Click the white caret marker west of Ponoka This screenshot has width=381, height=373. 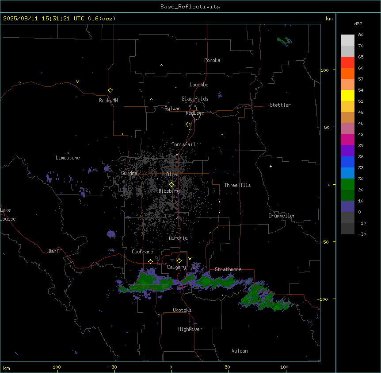point(162,65)
